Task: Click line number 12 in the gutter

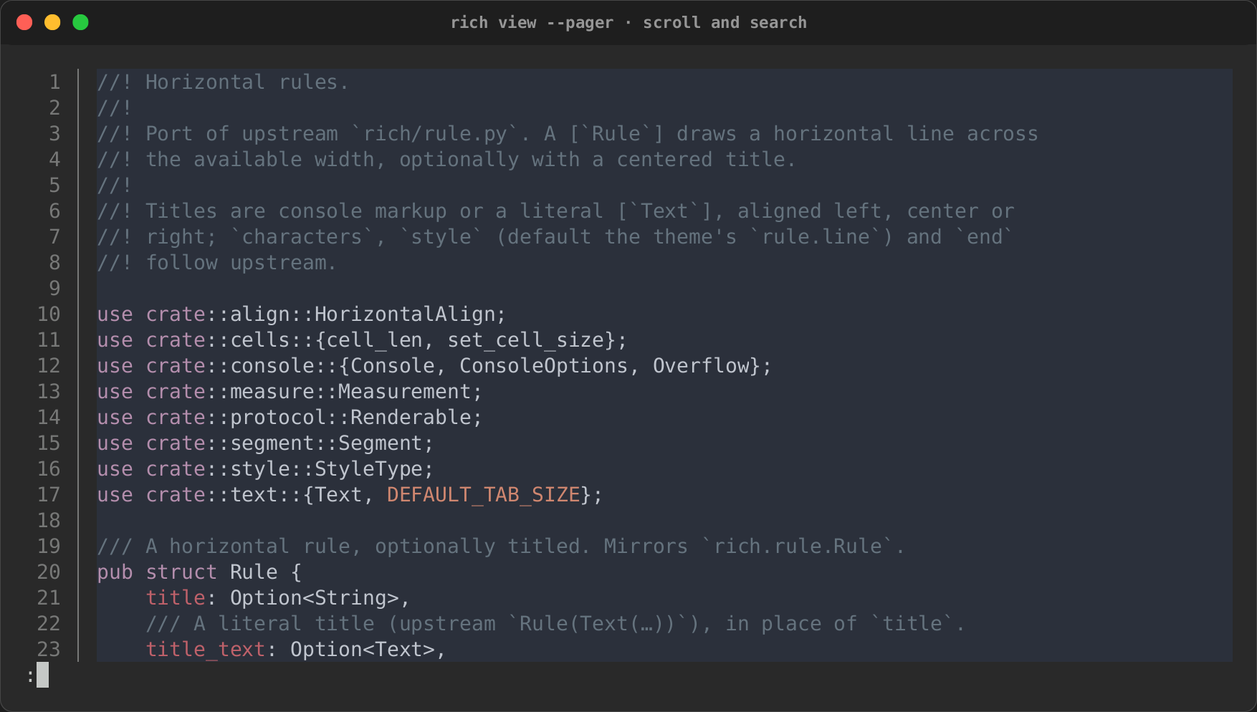Action: (x=49, y=366)
